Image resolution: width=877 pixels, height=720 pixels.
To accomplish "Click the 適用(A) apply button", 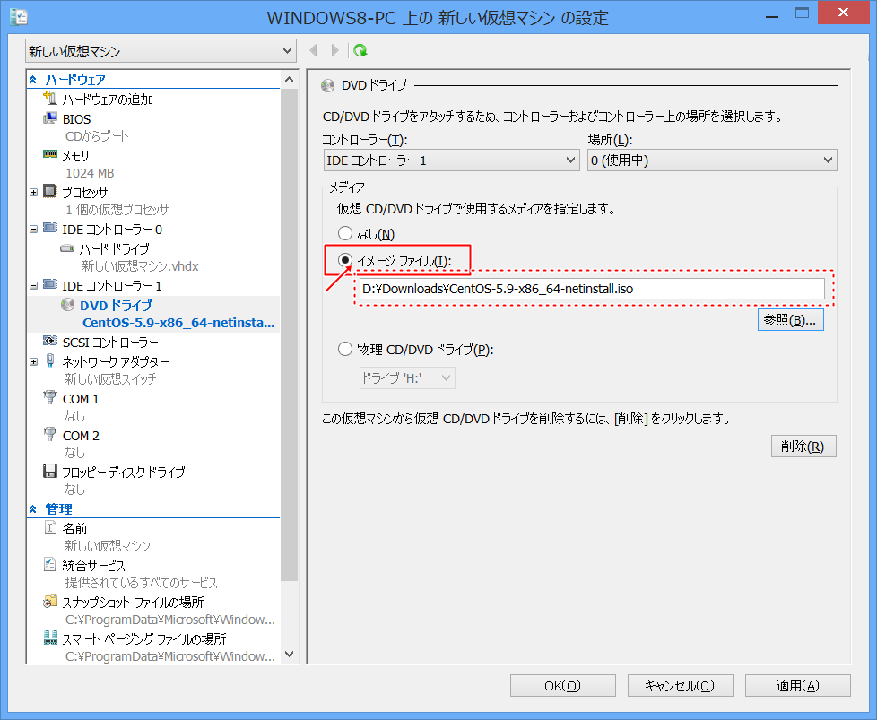I will point(797,685).
